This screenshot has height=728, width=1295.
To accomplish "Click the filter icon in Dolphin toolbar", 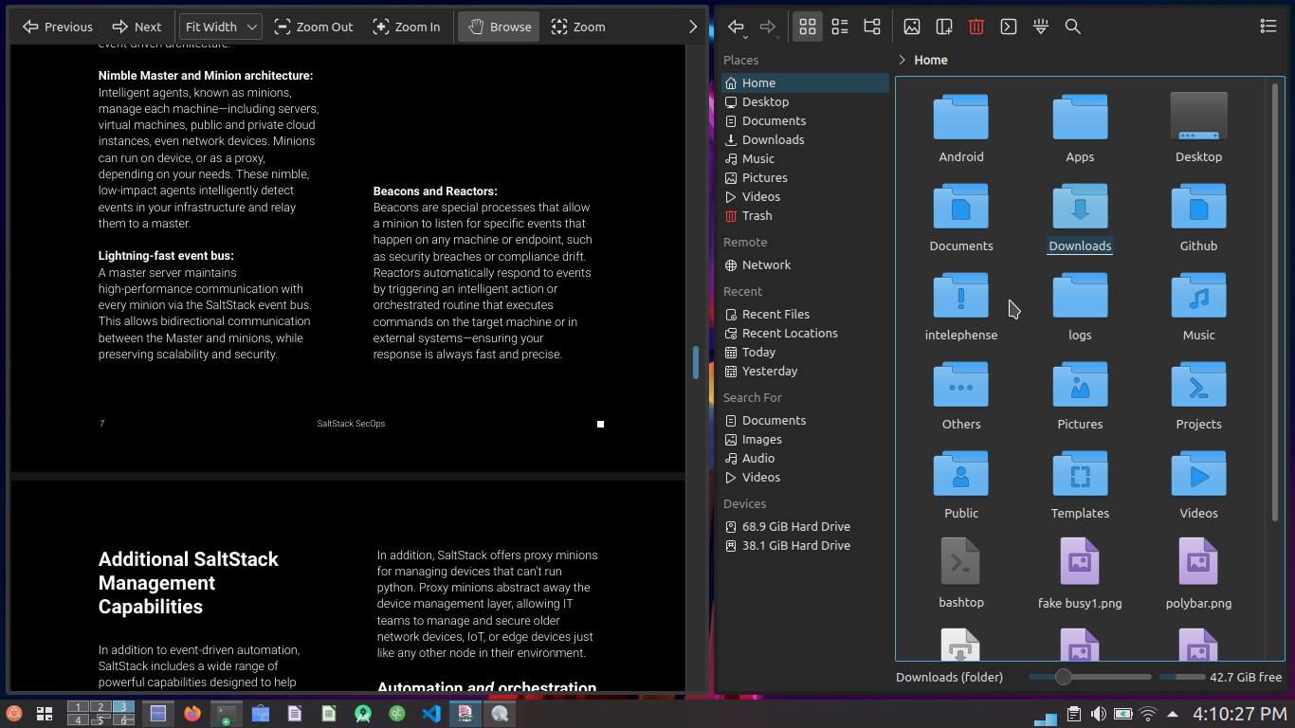I will [x=1041, y=27].
